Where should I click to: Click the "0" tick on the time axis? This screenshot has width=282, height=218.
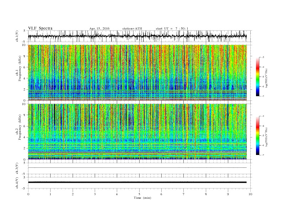click(x=28, y=194)
